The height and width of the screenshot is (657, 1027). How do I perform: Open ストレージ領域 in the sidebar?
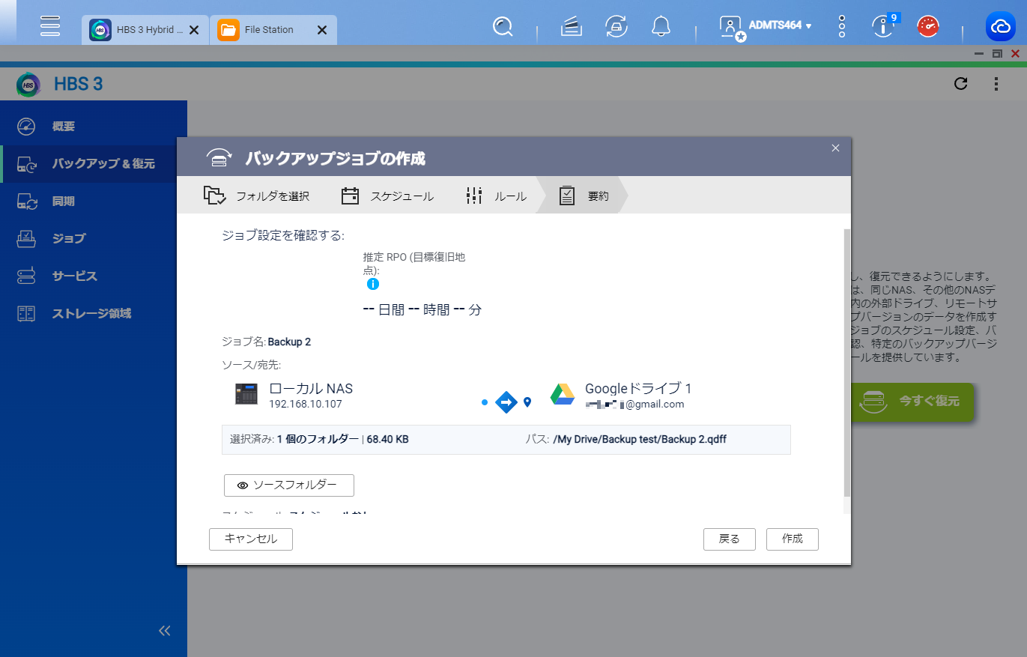coord(94,313)
